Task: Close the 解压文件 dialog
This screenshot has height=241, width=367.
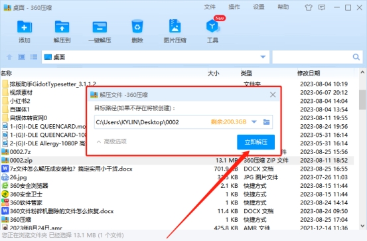Action: [273, 95]
